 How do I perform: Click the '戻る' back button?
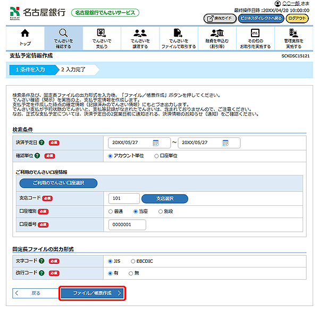coord(32,293)
